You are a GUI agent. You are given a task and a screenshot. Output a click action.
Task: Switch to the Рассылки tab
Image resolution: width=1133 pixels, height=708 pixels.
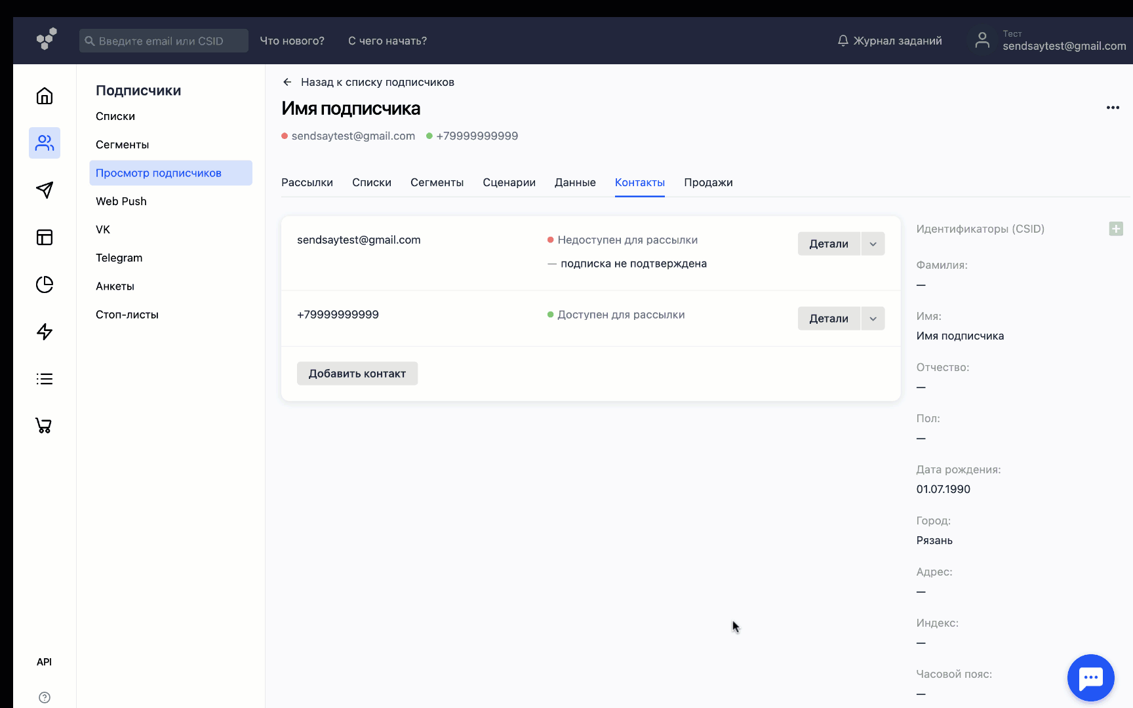coord(307,182)
